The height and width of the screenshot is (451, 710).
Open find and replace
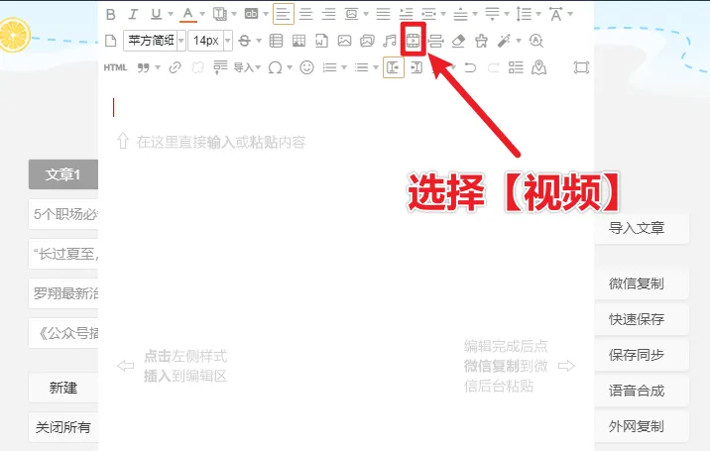tap(536, 41)
